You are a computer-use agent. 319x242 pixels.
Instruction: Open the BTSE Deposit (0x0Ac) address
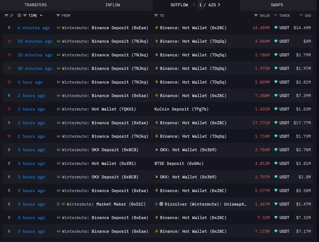point(179,164)
